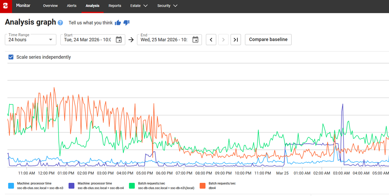Give thumbs down feedback
This screenshot has width=389, height=196.
127,23
